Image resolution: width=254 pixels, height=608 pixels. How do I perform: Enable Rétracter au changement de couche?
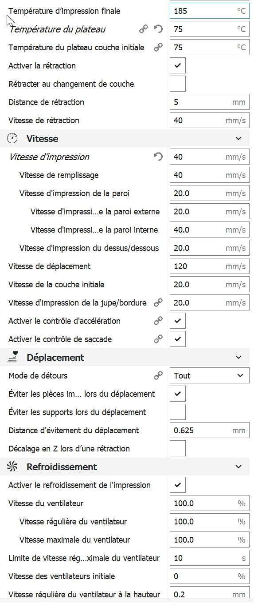pyautogui.click(x=178, y=84)
